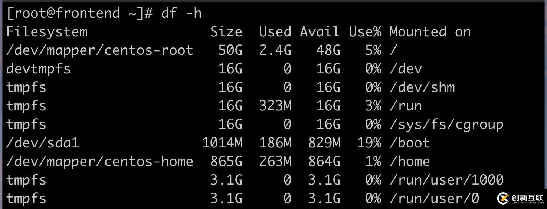547x209 pixels.
Task: Click the 323M used value
Action: point(275,106)
